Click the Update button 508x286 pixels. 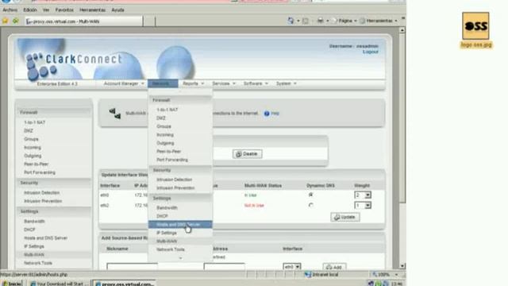pos(345,217)
